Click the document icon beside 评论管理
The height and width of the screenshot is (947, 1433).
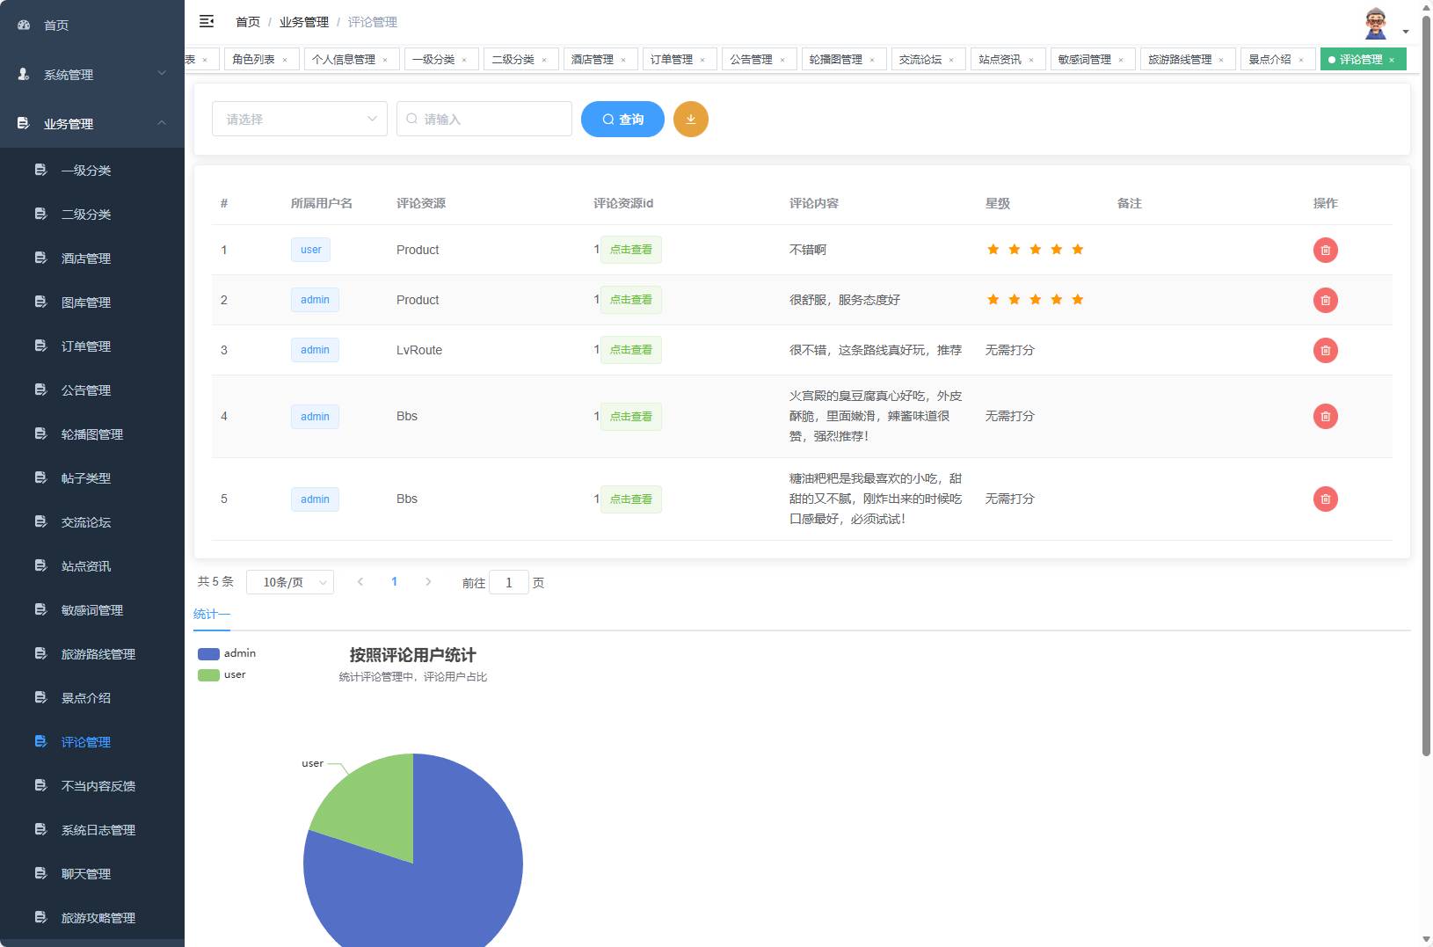point(40,741)
